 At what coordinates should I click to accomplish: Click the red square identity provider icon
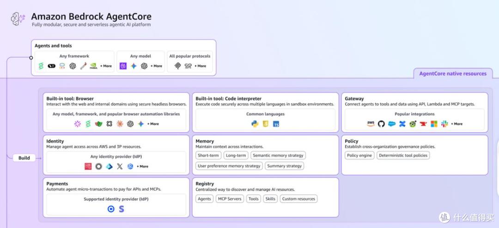pyautogui.click(x=88, y=166)
